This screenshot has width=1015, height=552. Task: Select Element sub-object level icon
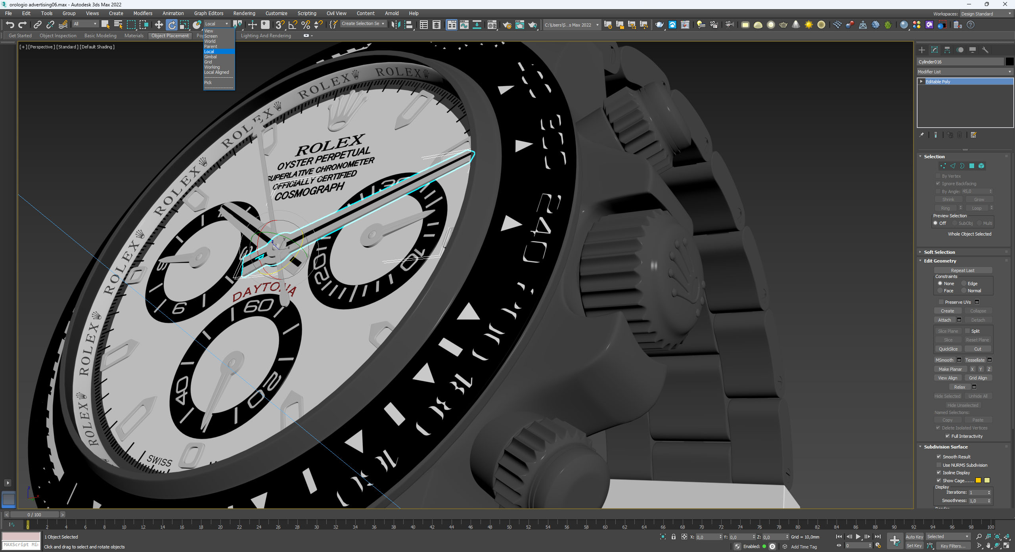coord(981,166)
